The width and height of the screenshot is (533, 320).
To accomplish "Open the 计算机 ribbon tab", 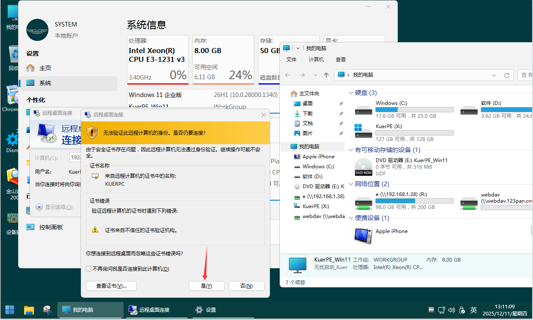I will coord(316,60).
